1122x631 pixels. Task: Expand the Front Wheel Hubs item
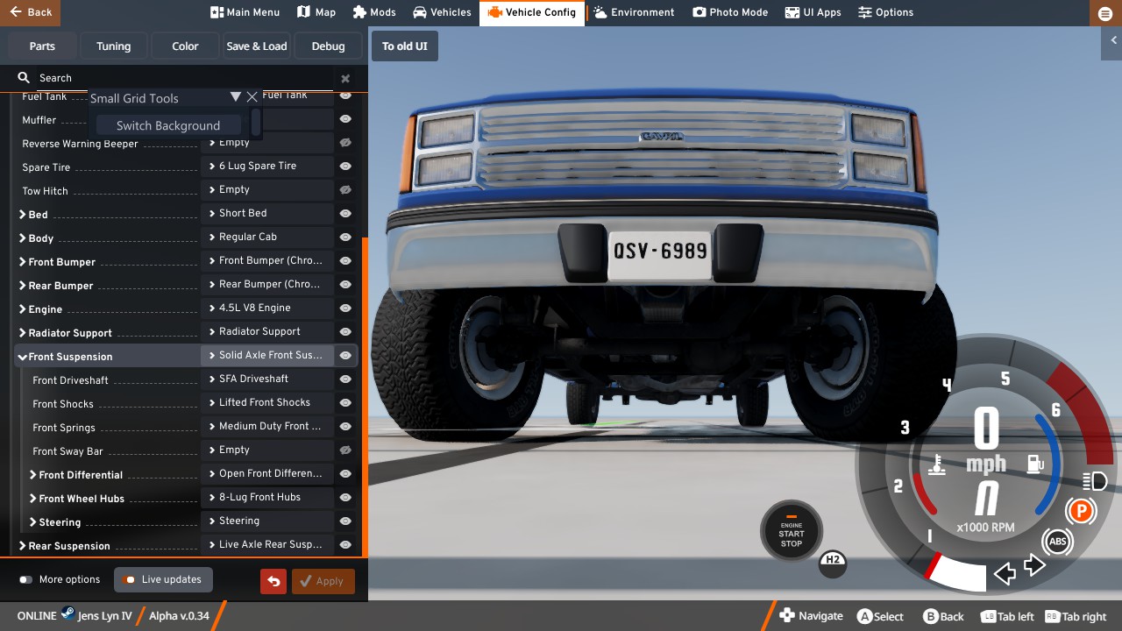[x=32, y=498]
